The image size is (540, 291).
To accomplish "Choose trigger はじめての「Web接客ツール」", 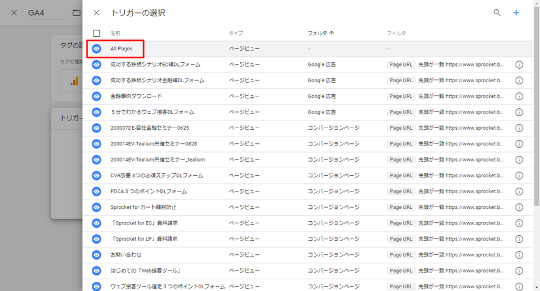I will [x=145, y=270].
